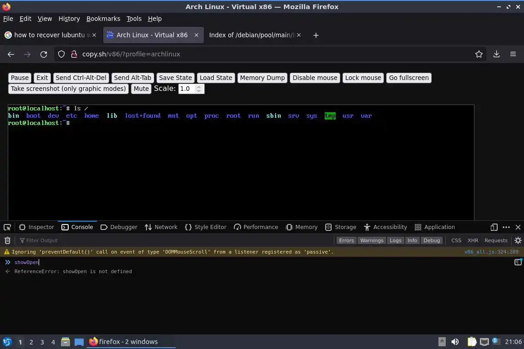
Task: Click the update notifier tray icon
Action: pyautogui.click(x=496, y=341)
